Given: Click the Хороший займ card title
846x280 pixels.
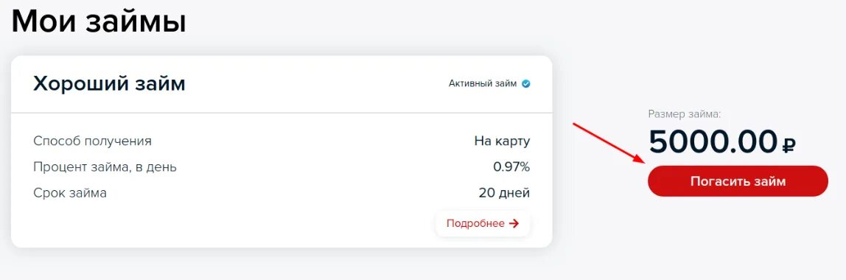Looking at the screenshot, I should (109, 83).
